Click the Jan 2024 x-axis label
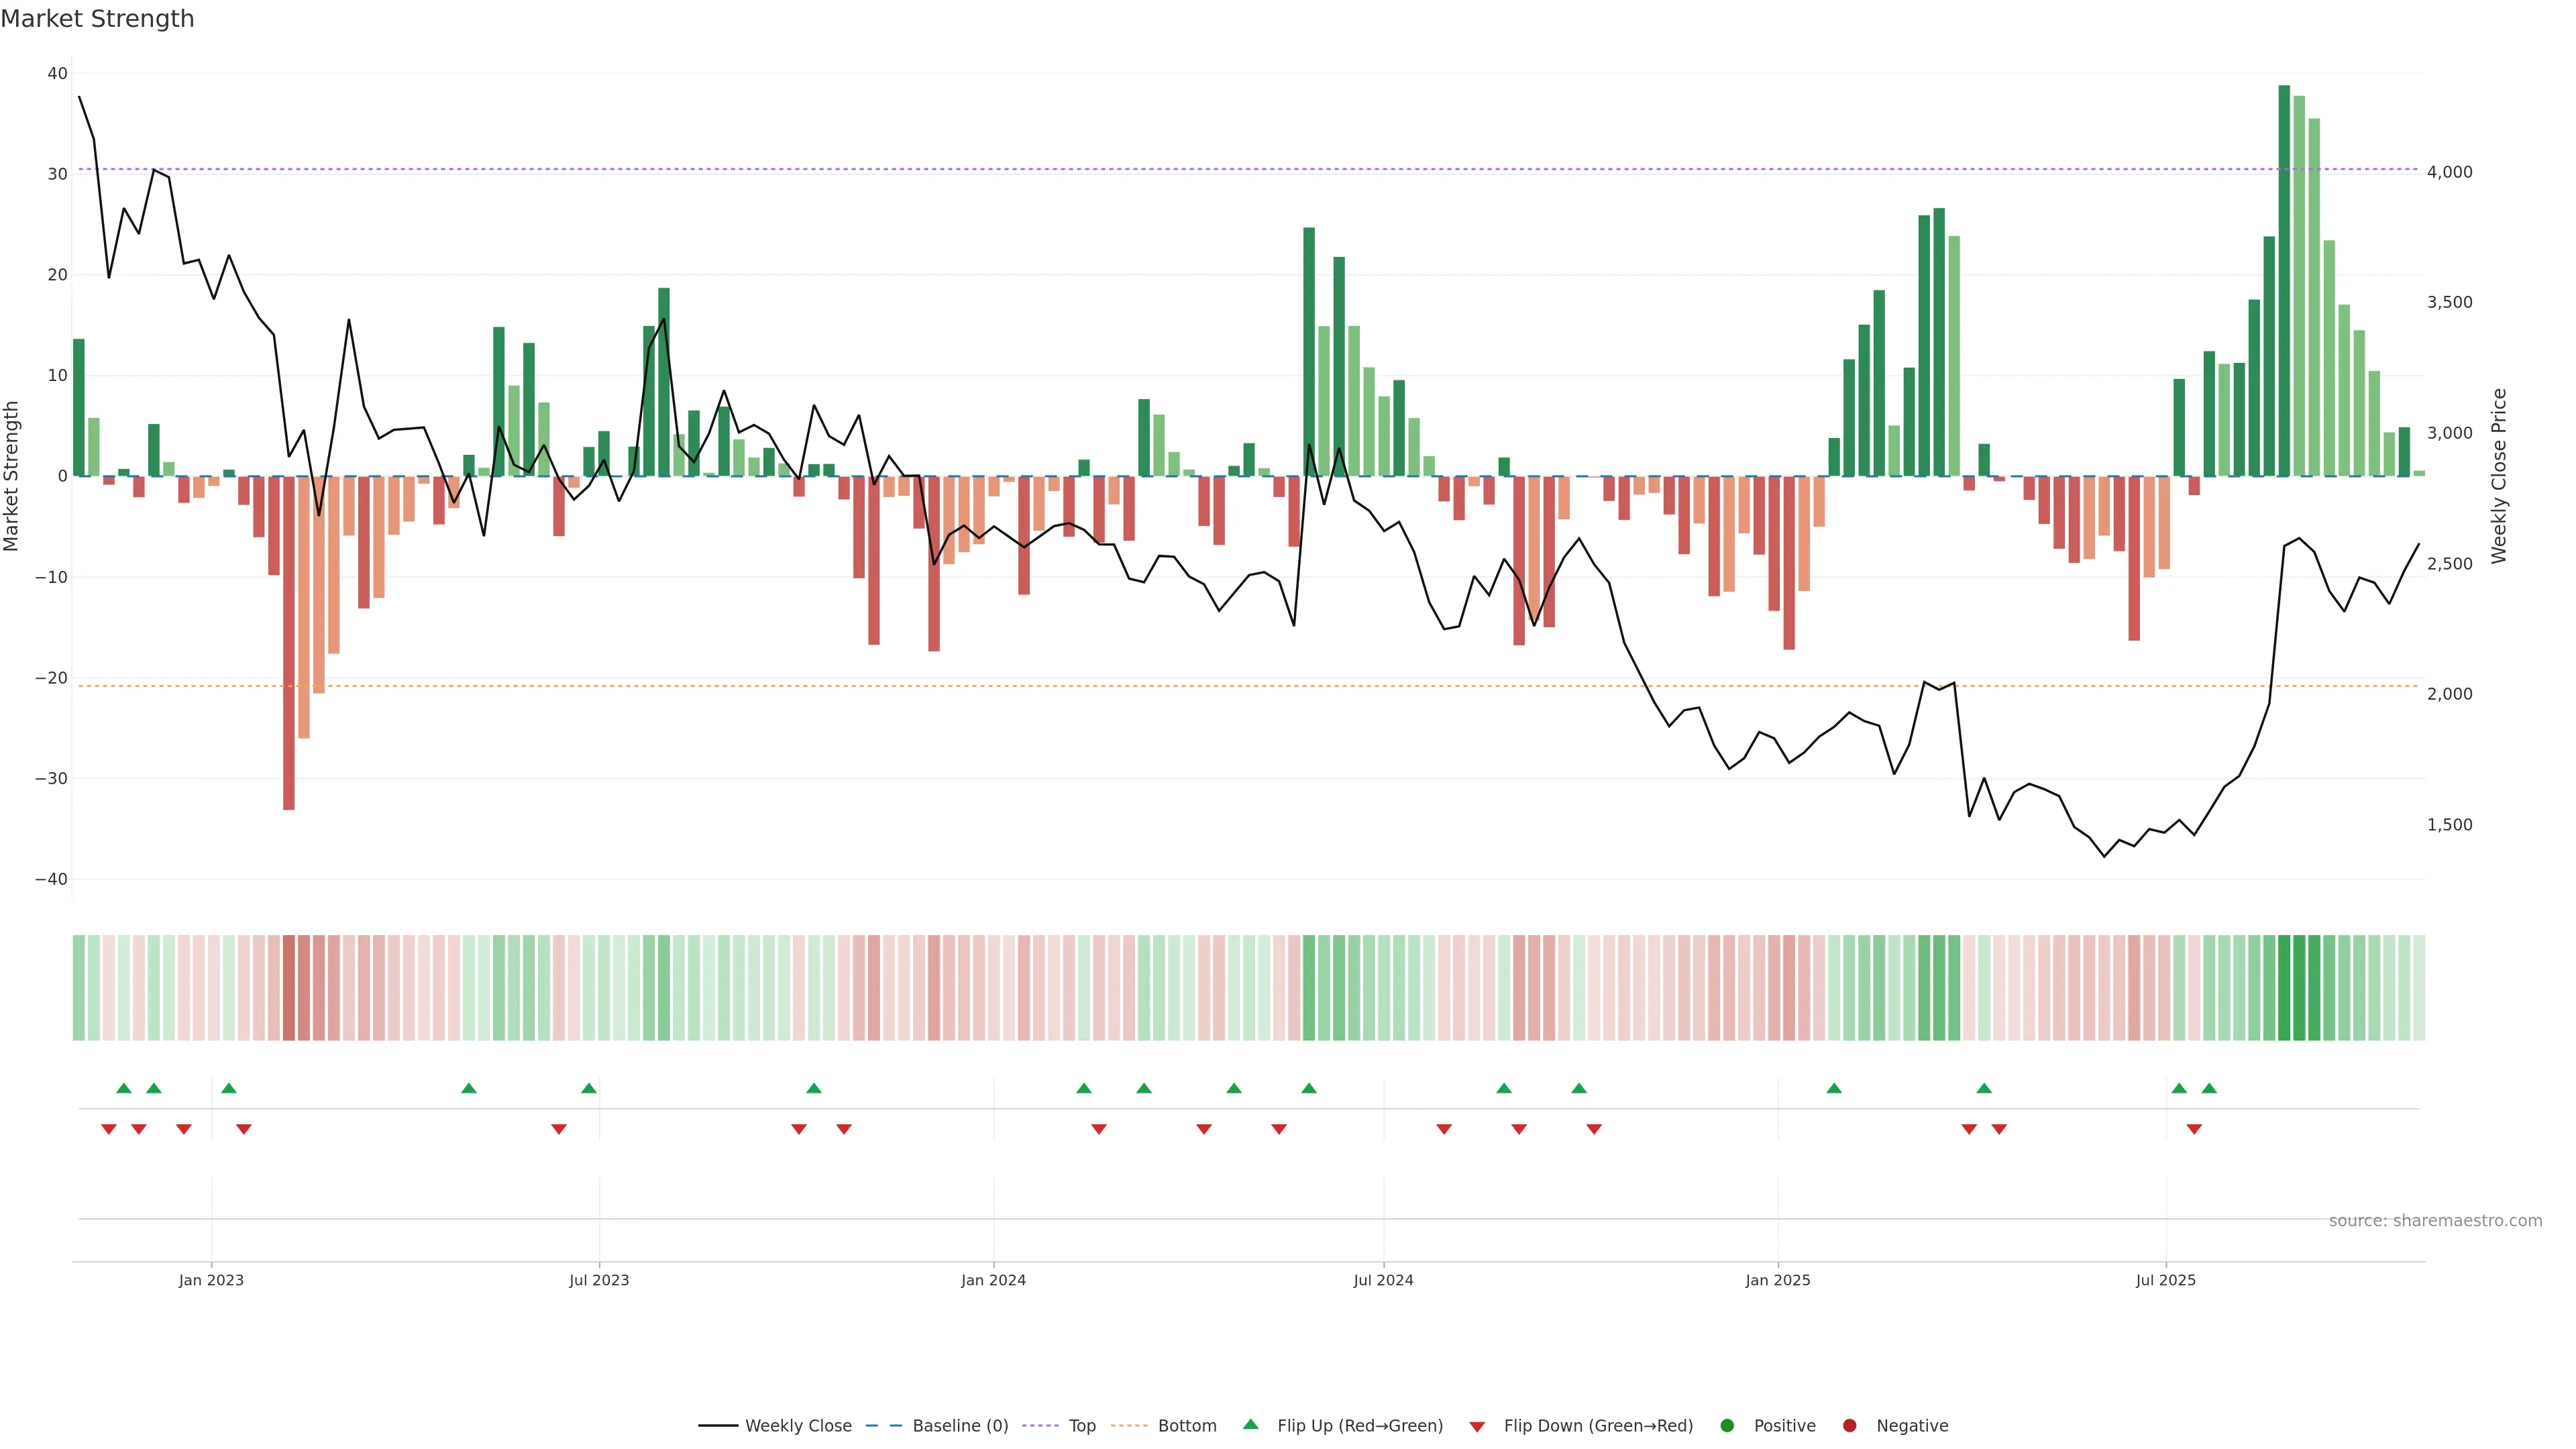Viewport: 2576px width, 1449px height. tap(993, 1280)
